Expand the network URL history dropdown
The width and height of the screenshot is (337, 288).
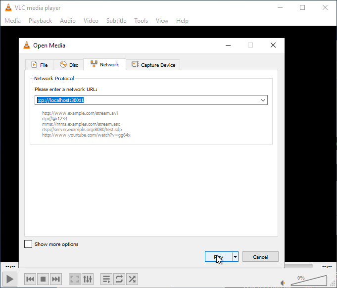(263, 100)
